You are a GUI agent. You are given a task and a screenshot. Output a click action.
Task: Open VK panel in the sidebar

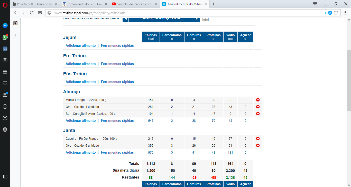click(5, 49)
